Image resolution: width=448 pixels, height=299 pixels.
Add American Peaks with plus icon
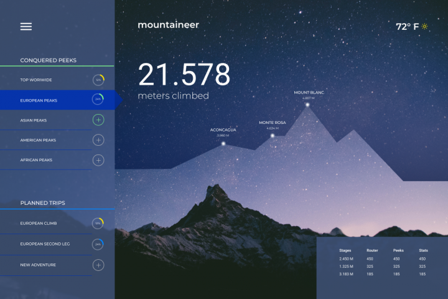[98, 140]
